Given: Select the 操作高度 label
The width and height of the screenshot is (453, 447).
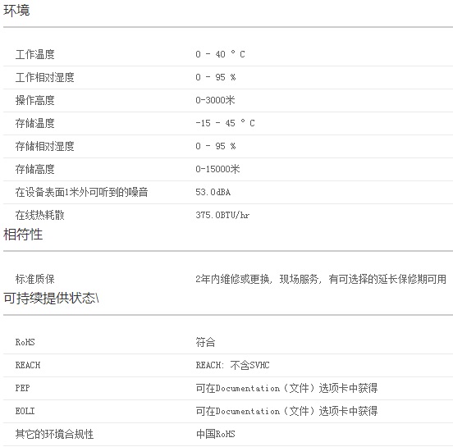Looking at the screenshot, I should (35, 100).
